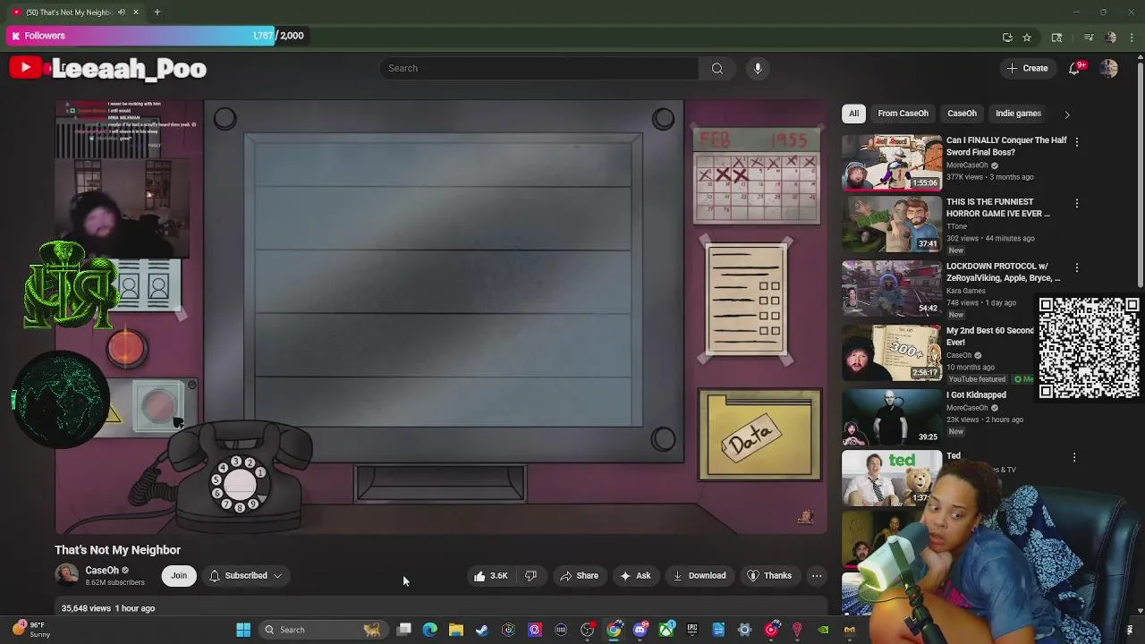Viewport: 1145px width, 644px height.
Task: Open Windows Start menu
Action: tap(243, 630)
